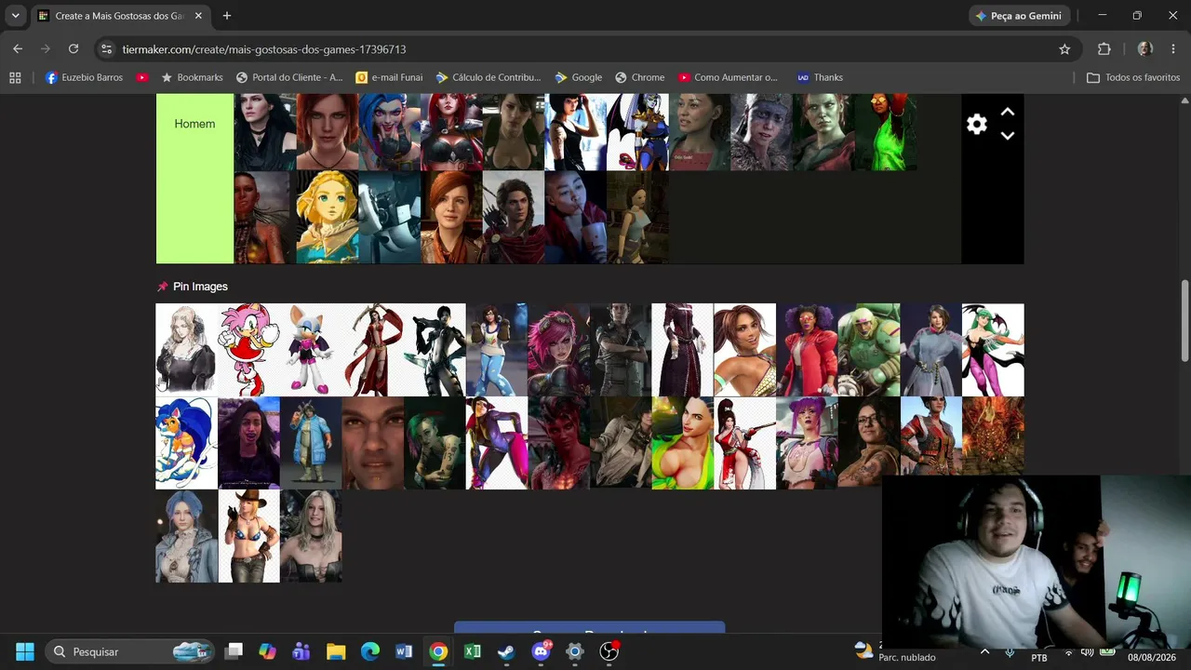The image size is (1191, 670).
Task: Select the pink hedgehog character image
Action: pyautogui.click(x=248, y=350)
